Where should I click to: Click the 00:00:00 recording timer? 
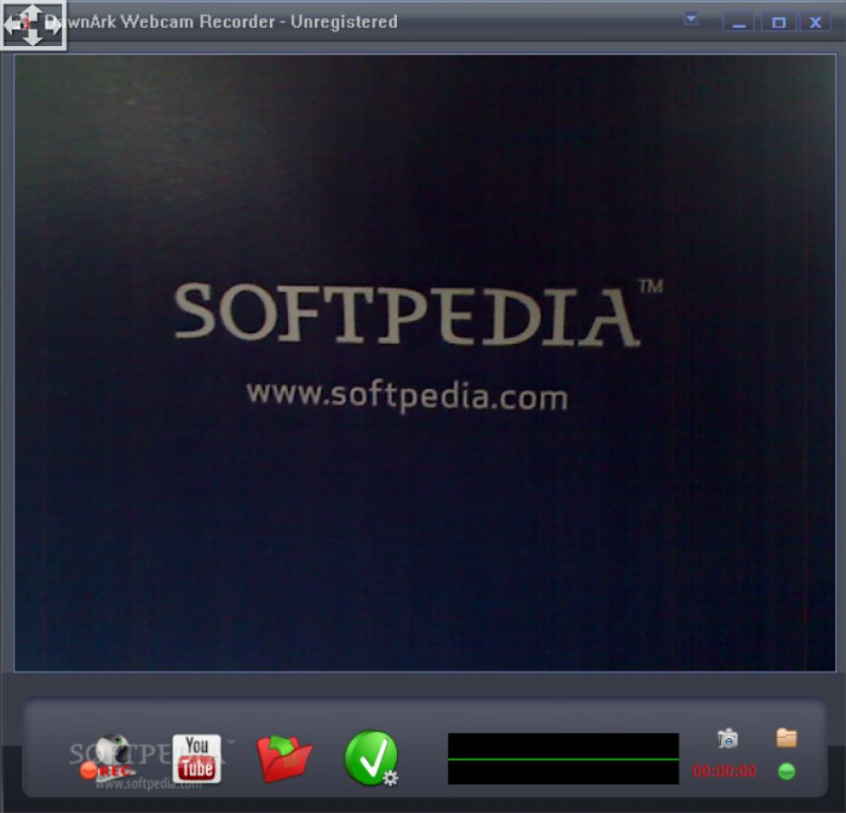click(724, 771)
